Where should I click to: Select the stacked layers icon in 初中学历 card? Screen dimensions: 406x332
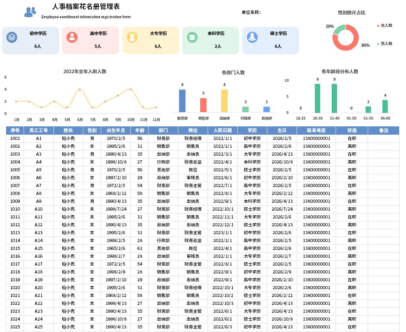[12, 37]
